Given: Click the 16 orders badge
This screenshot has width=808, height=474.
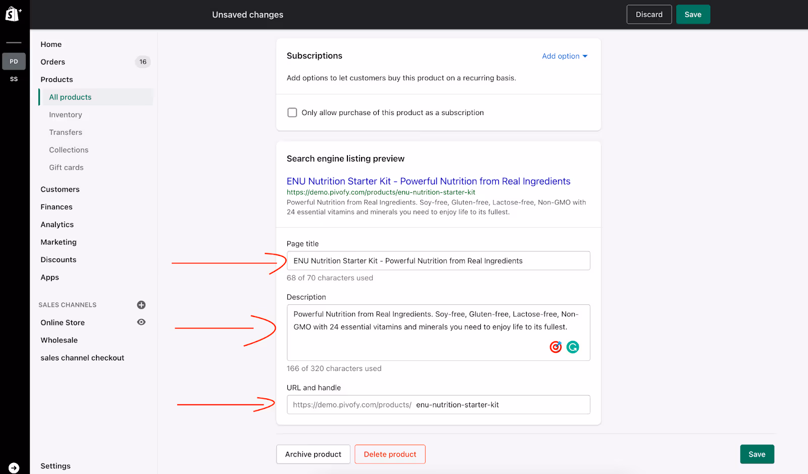Looking at the screenshot, I should [x=143, y=62].
